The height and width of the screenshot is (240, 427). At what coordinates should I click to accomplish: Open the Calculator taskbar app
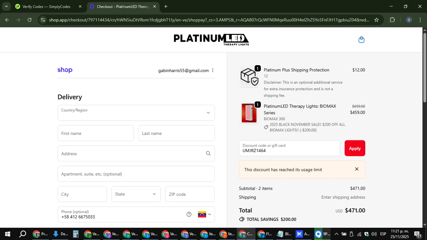[75, 234]
